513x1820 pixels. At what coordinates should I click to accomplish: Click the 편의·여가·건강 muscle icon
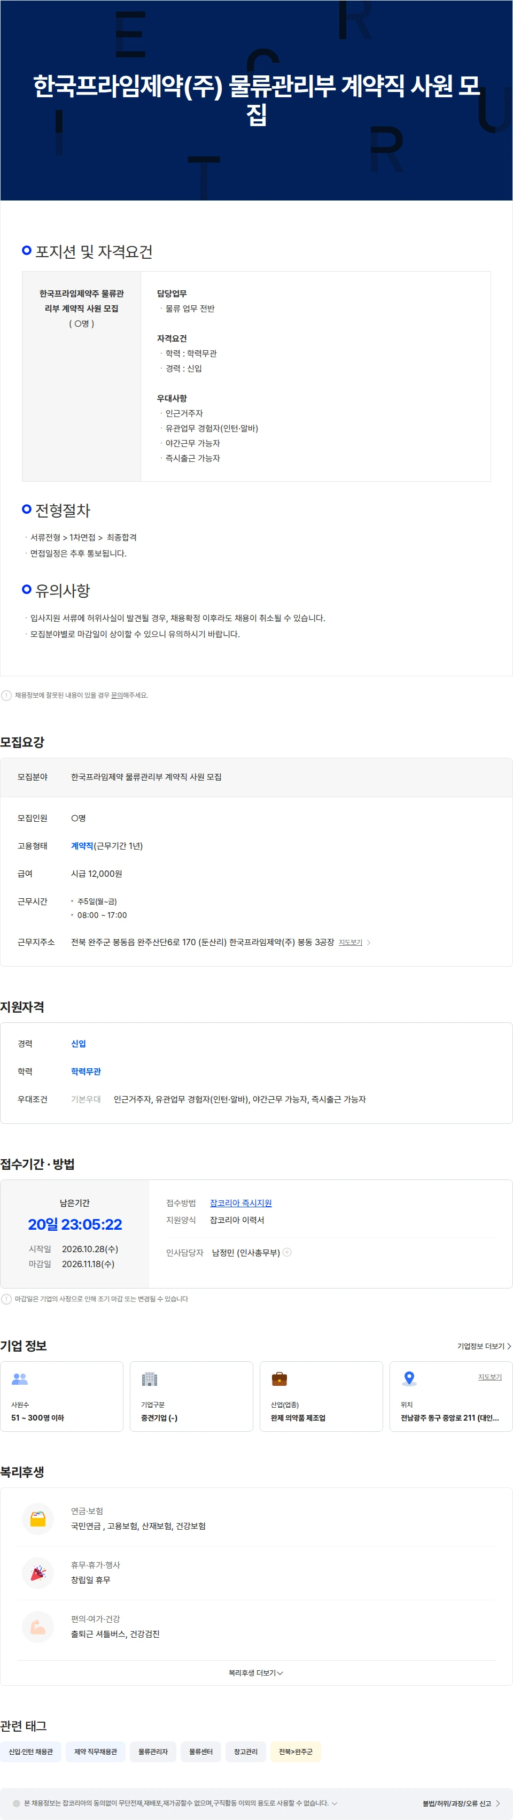(x=38, y=1626)
